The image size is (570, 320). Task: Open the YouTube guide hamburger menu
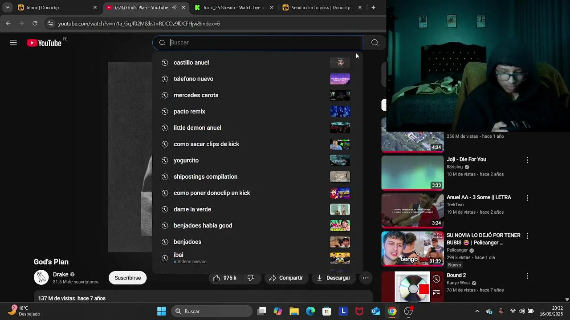pyautogui.click(x=13, y=43)
